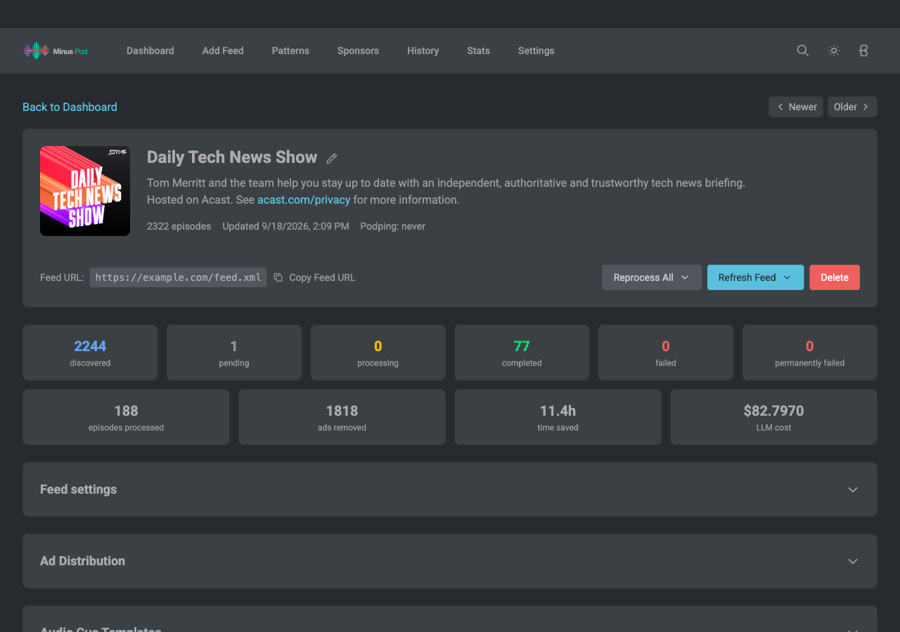The height and width of the screenshot is (632, 900).
Task: Open the Refresh Feed dropdown
Action: (x=755, y=277)
